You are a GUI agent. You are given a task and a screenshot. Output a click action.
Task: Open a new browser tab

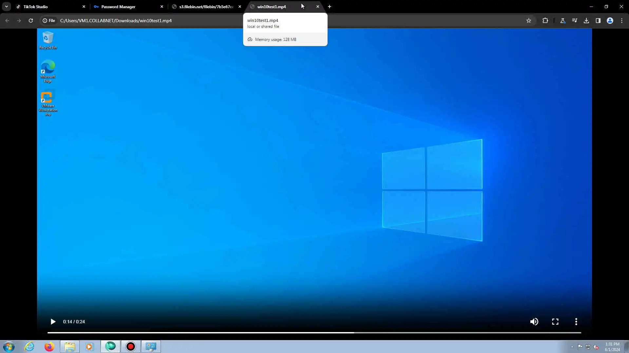click(x=330, y=7)
